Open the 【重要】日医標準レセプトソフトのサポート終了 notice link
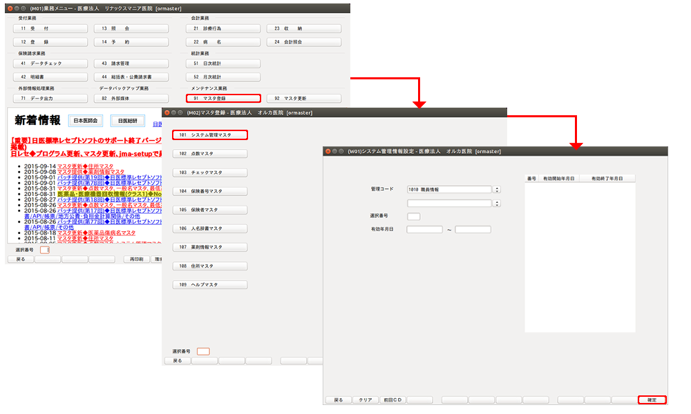Image resolution: width=691 pixels, height=414 pixels. pyautogui.click(x=86, y=141)
